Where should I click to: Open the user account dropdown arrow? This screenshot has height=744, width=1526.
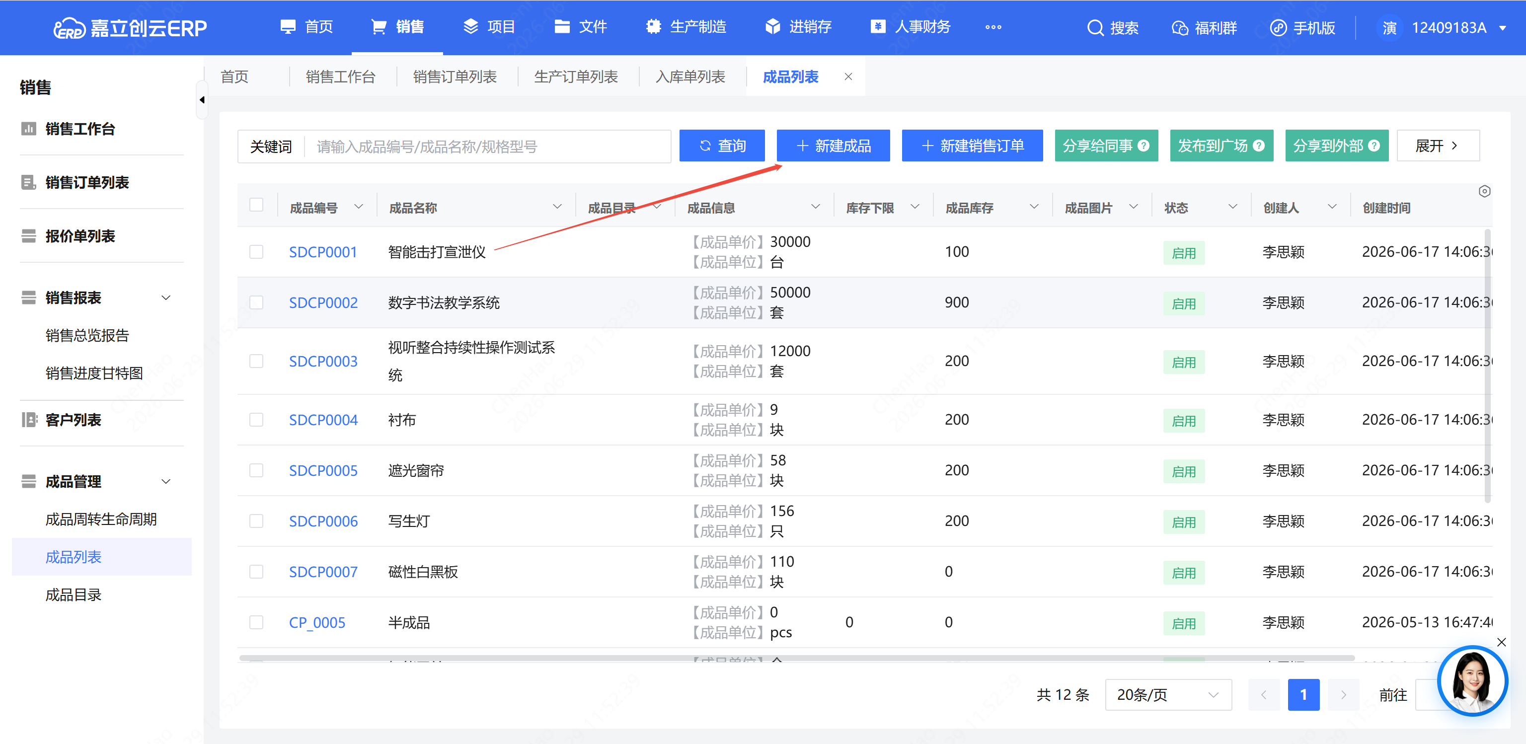pos(1502,28)
